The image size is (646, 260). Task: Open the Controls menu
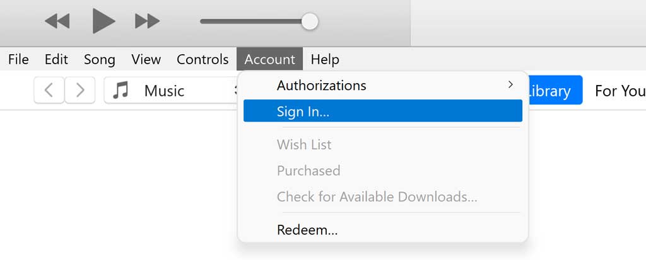203,59
